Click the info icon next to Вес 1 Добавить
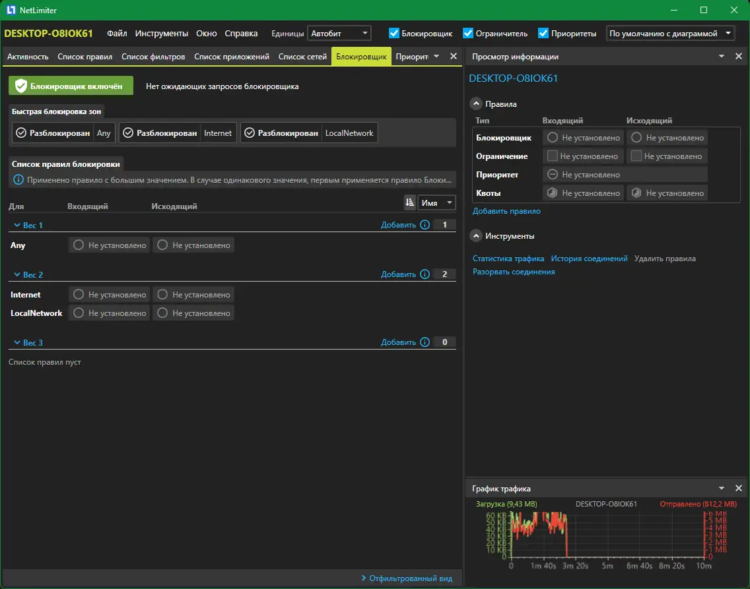The width and height of the screenshot is (750, 589). 425,225
